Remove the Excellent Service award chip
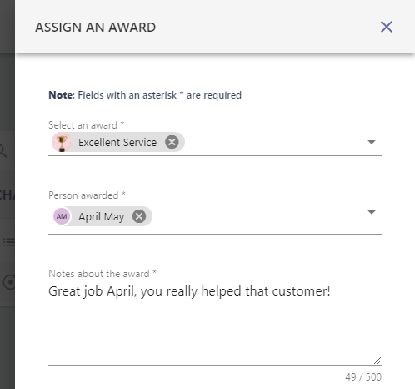The height and width of the screenshot is (389, 415). coord(172,142)
